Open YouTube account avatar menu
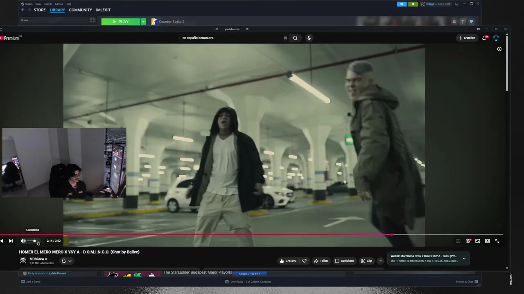Screen dimensions: 524x294 496,38
